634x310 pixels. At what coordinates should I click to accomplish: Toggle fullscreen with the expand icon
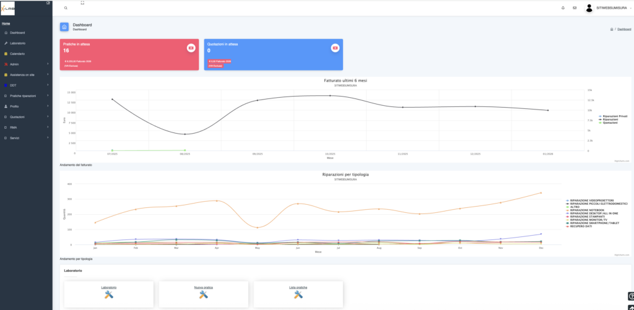[82, 2]
